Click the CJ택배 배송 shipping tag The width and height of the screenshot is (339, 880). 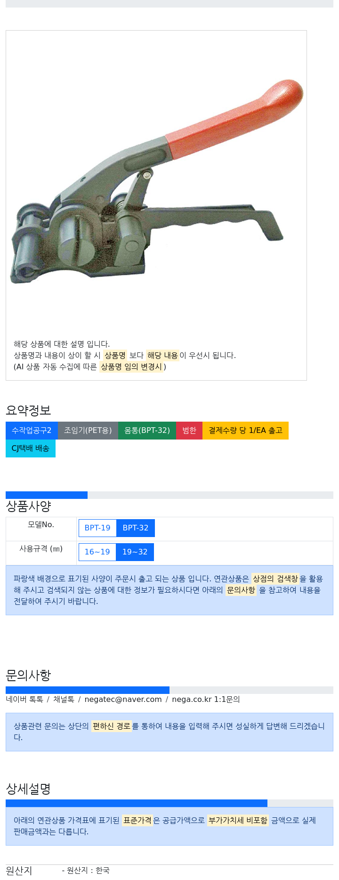click(31, 448)
